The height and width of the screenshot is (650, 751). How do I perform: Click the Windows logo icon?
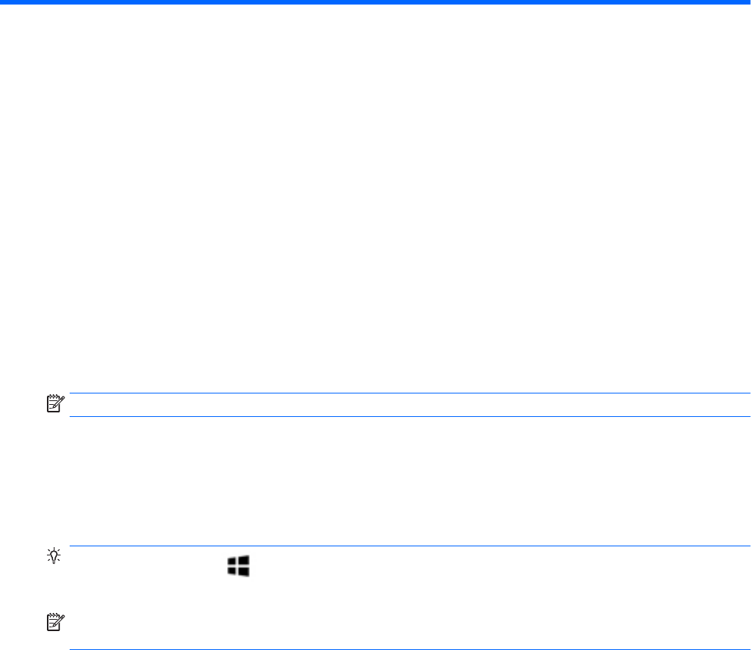click(239, 565)
